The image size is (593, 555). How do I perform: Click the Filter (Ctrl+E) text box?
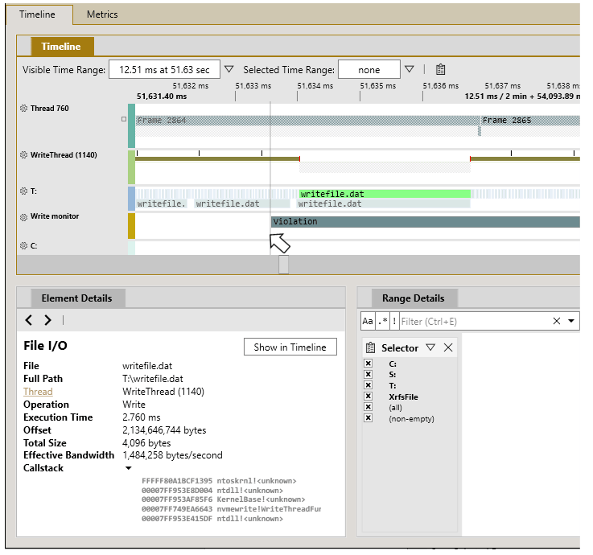tap(475, 322)
